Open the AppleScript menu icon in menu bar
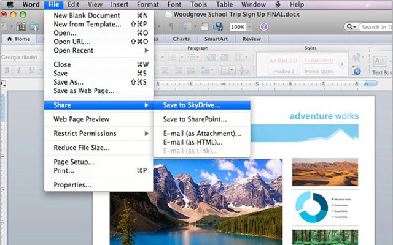Viewport: 393px width, 245px height. 277,5
